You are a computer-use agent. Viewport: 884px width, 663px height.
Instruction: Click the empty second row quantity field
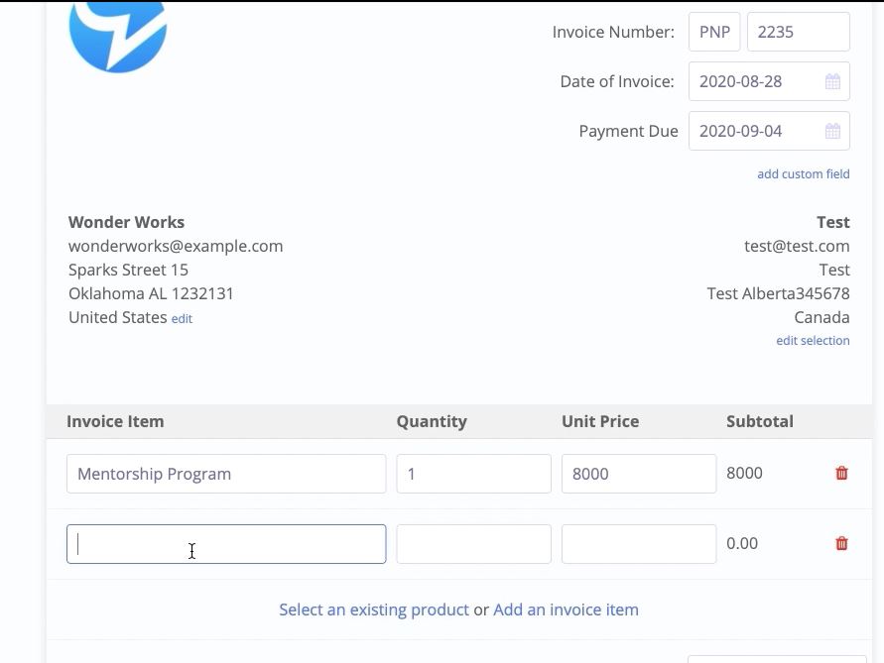pos(473,544)
